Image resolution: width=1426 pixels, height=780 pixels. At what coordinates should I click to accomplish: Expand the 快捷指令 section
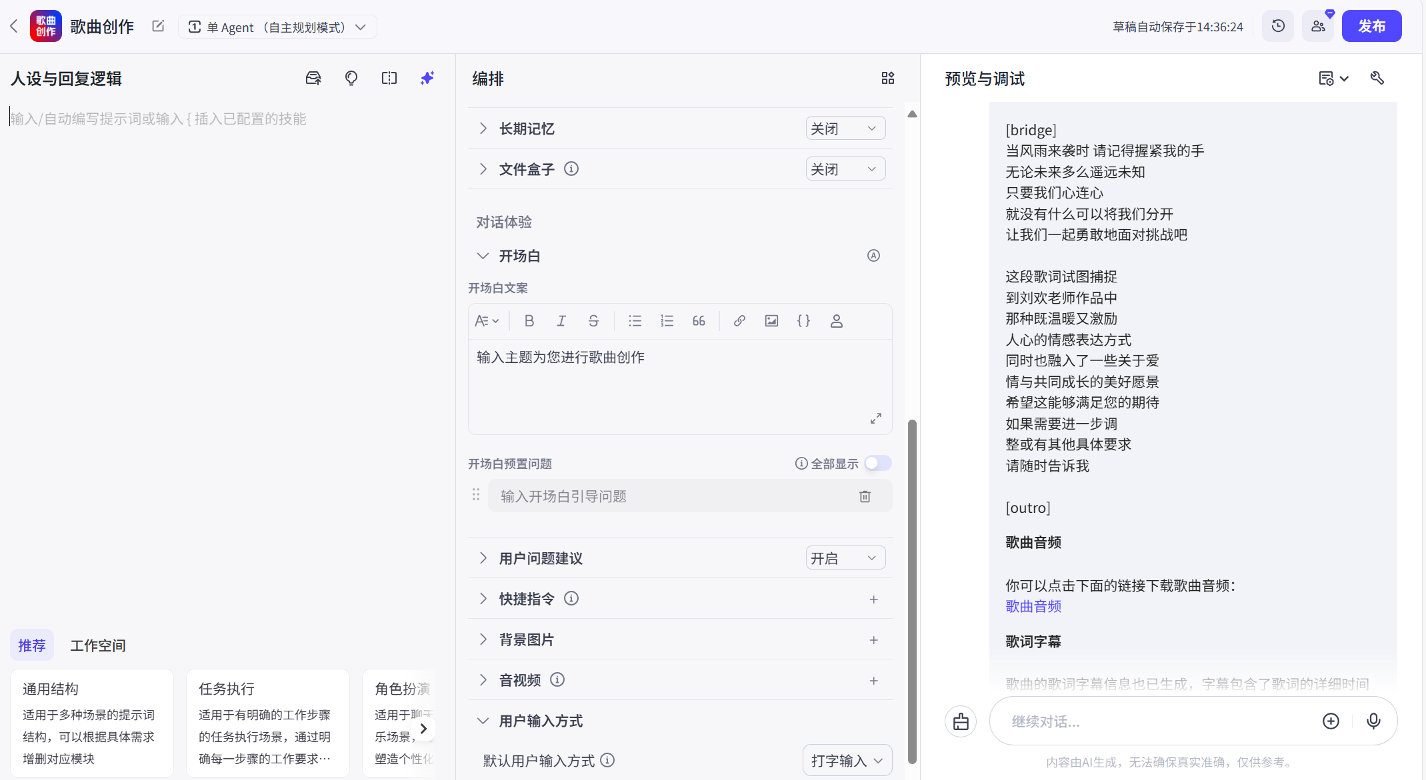point(483,599)
